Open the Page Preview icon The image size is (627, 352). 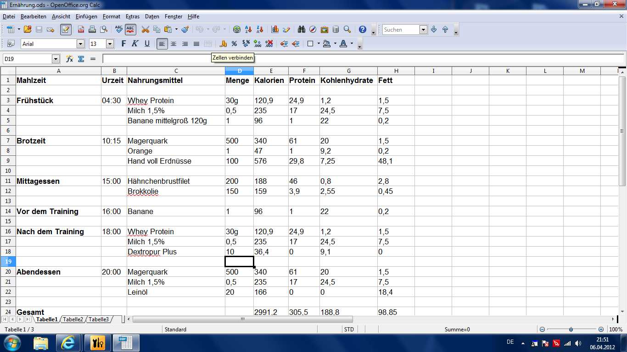point(104,29)
